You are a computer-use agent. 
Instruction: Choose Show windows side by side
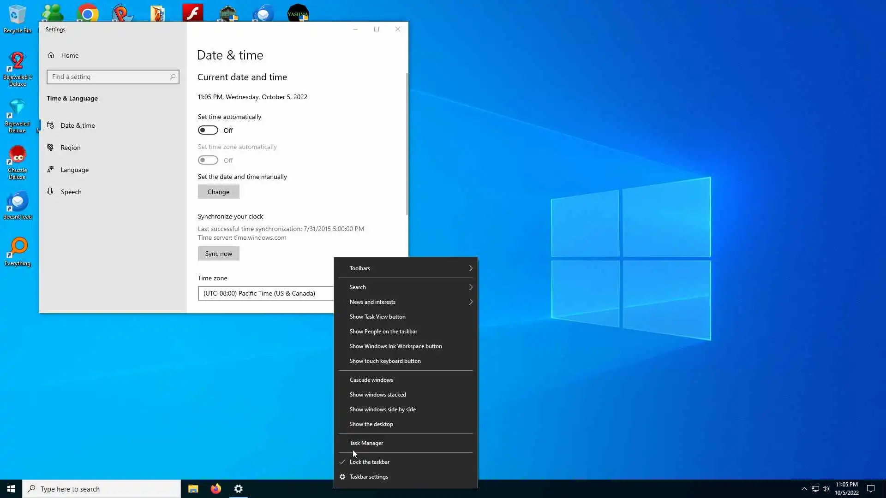pyautogui.click(x=383, y=409)
